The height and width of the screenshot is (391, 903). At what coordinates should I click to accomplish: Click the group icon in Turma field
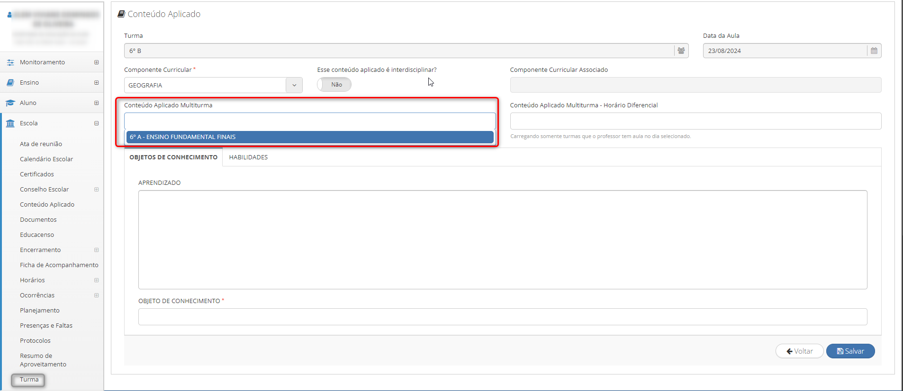(681, 51)
